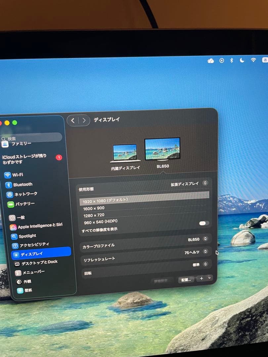The height and width of the screenshot is (357, 268).
Task: Toggle the すべての解像度を表示 switch
Action: pyautogui.click(x=204, y=223)
